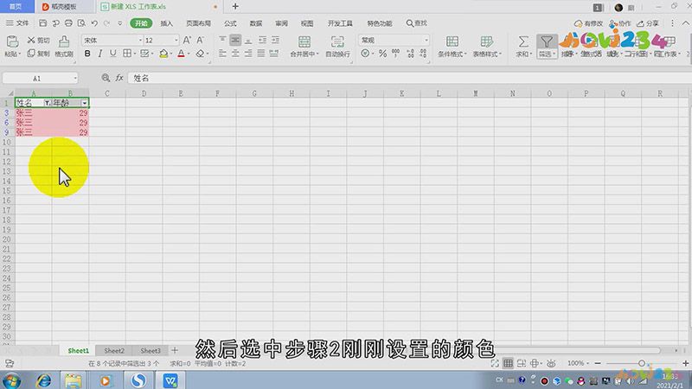Open Print Preview from quick toolbar
The height and width of the screenshot is (389, 692).
click(x=81, y=23)
